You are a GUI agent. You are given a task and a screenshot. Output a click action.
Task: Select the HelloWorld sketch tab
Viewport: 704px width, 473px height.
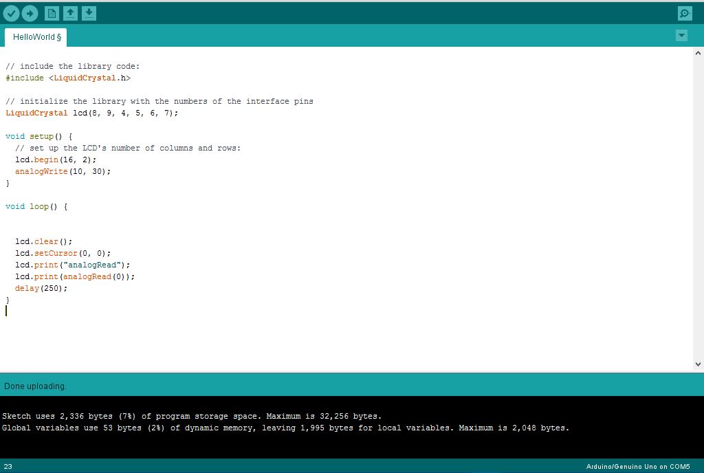click(x=36, y=36)
